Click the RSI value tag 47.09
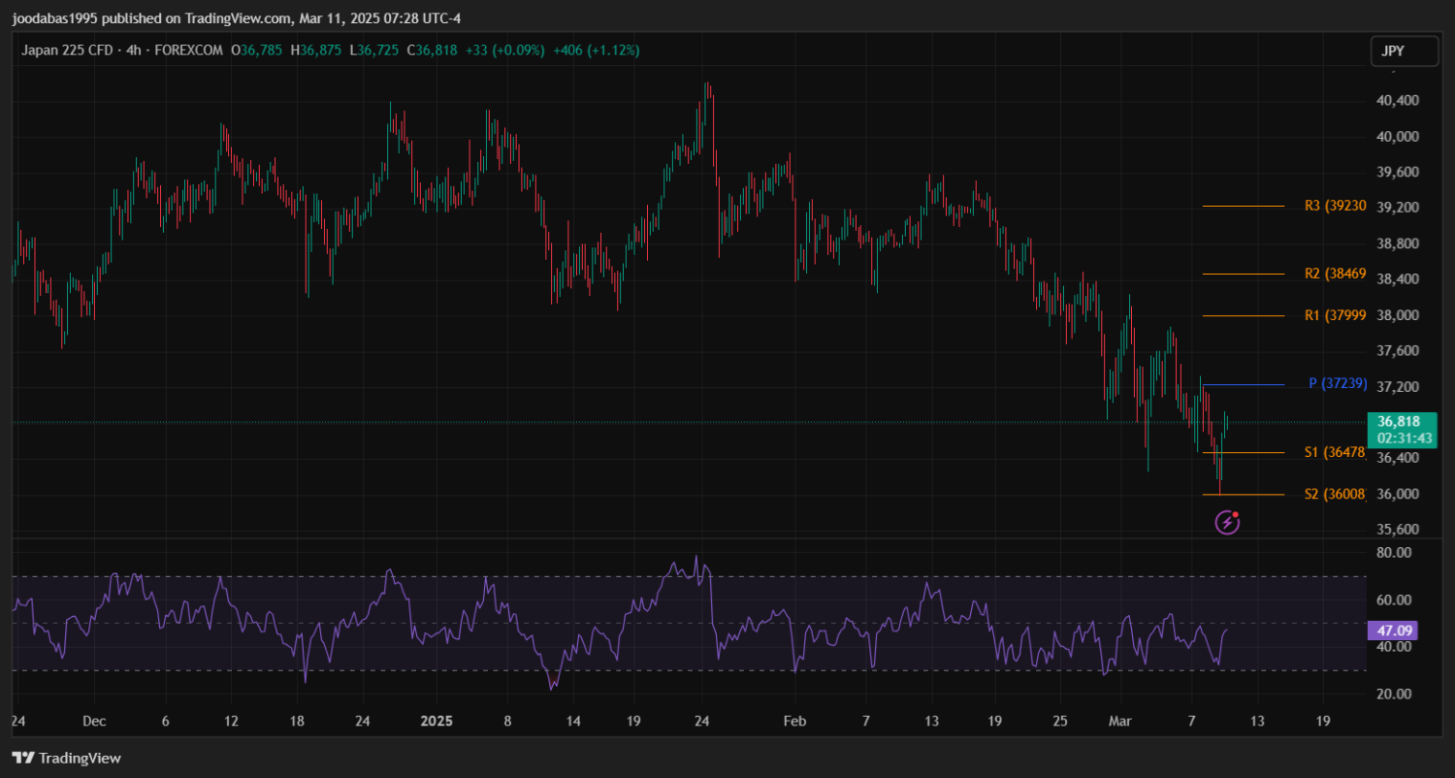The height and width of the screenshot is (778, 1455). coord(1391,631)
